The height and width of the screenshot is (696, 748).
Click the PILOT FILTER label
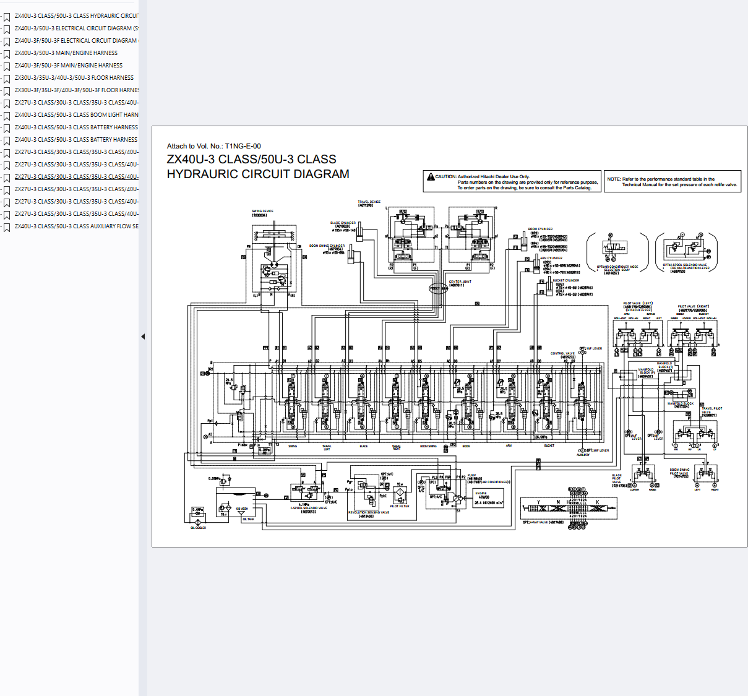(x=400, y=506)
